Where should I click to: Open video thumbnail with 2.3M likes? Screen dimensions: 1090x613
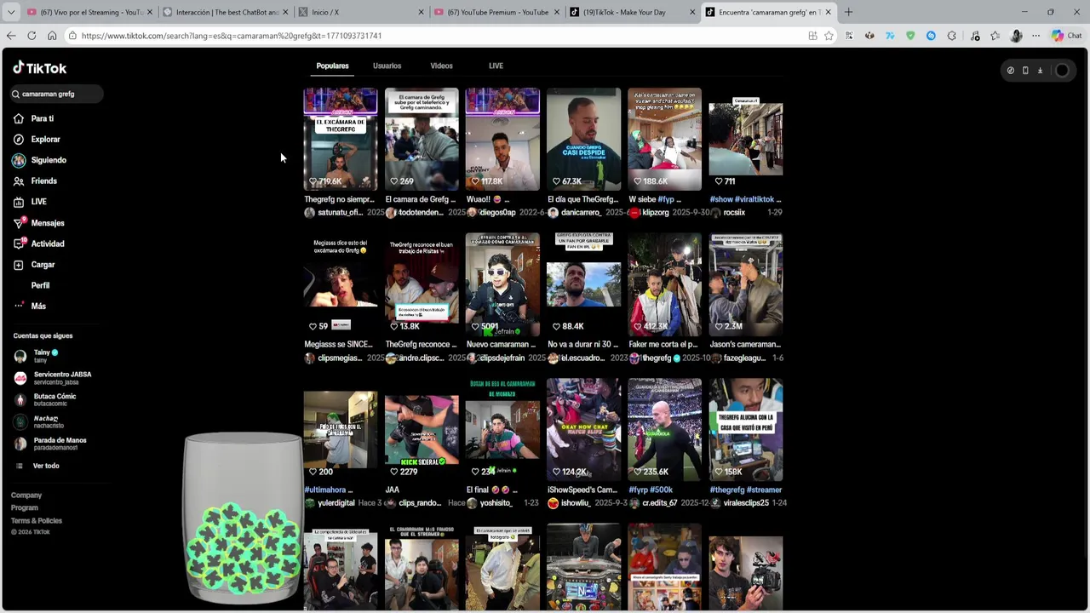pos(746,284)
